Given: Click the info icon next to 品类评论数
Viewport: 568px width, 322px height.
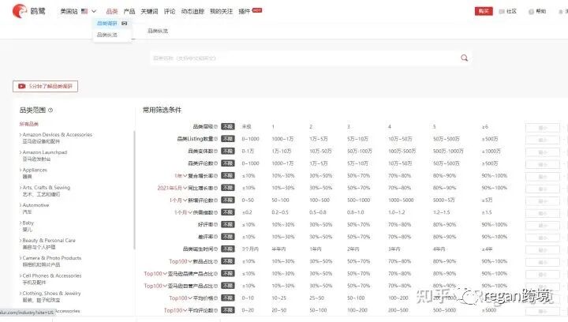Looking at the screenshot, I should [216, 163].
